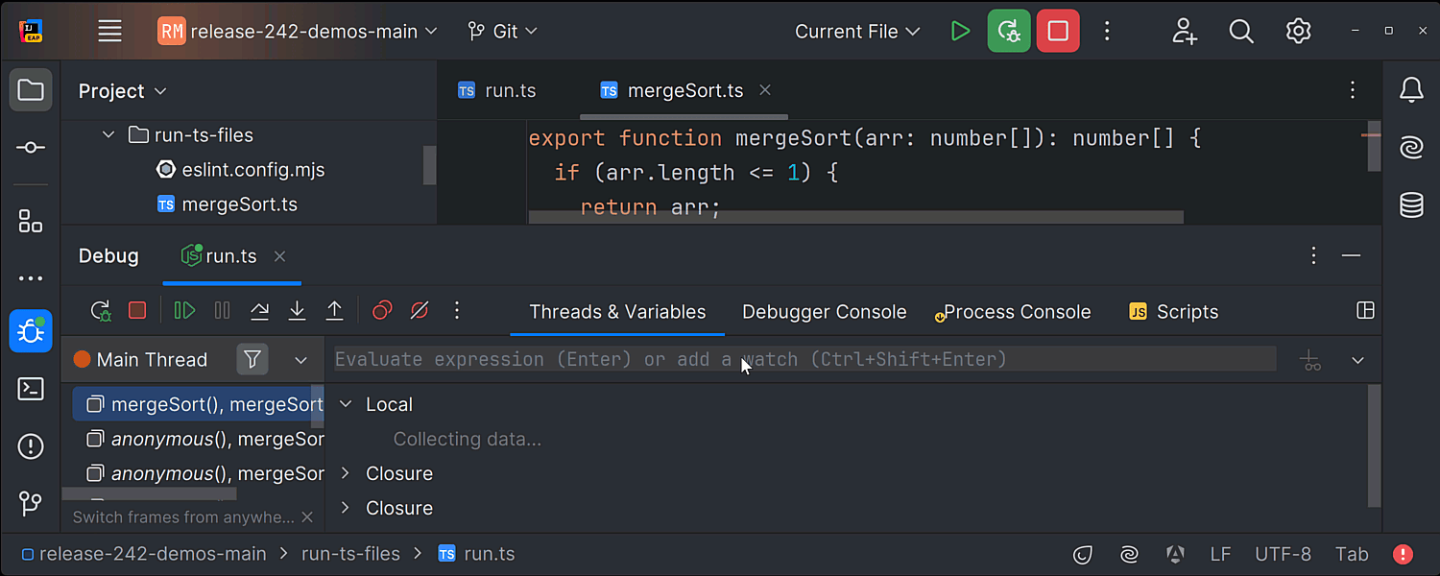1440x576 pixels.
Task: Expand the Local variables node
Action: click(347, 404)
